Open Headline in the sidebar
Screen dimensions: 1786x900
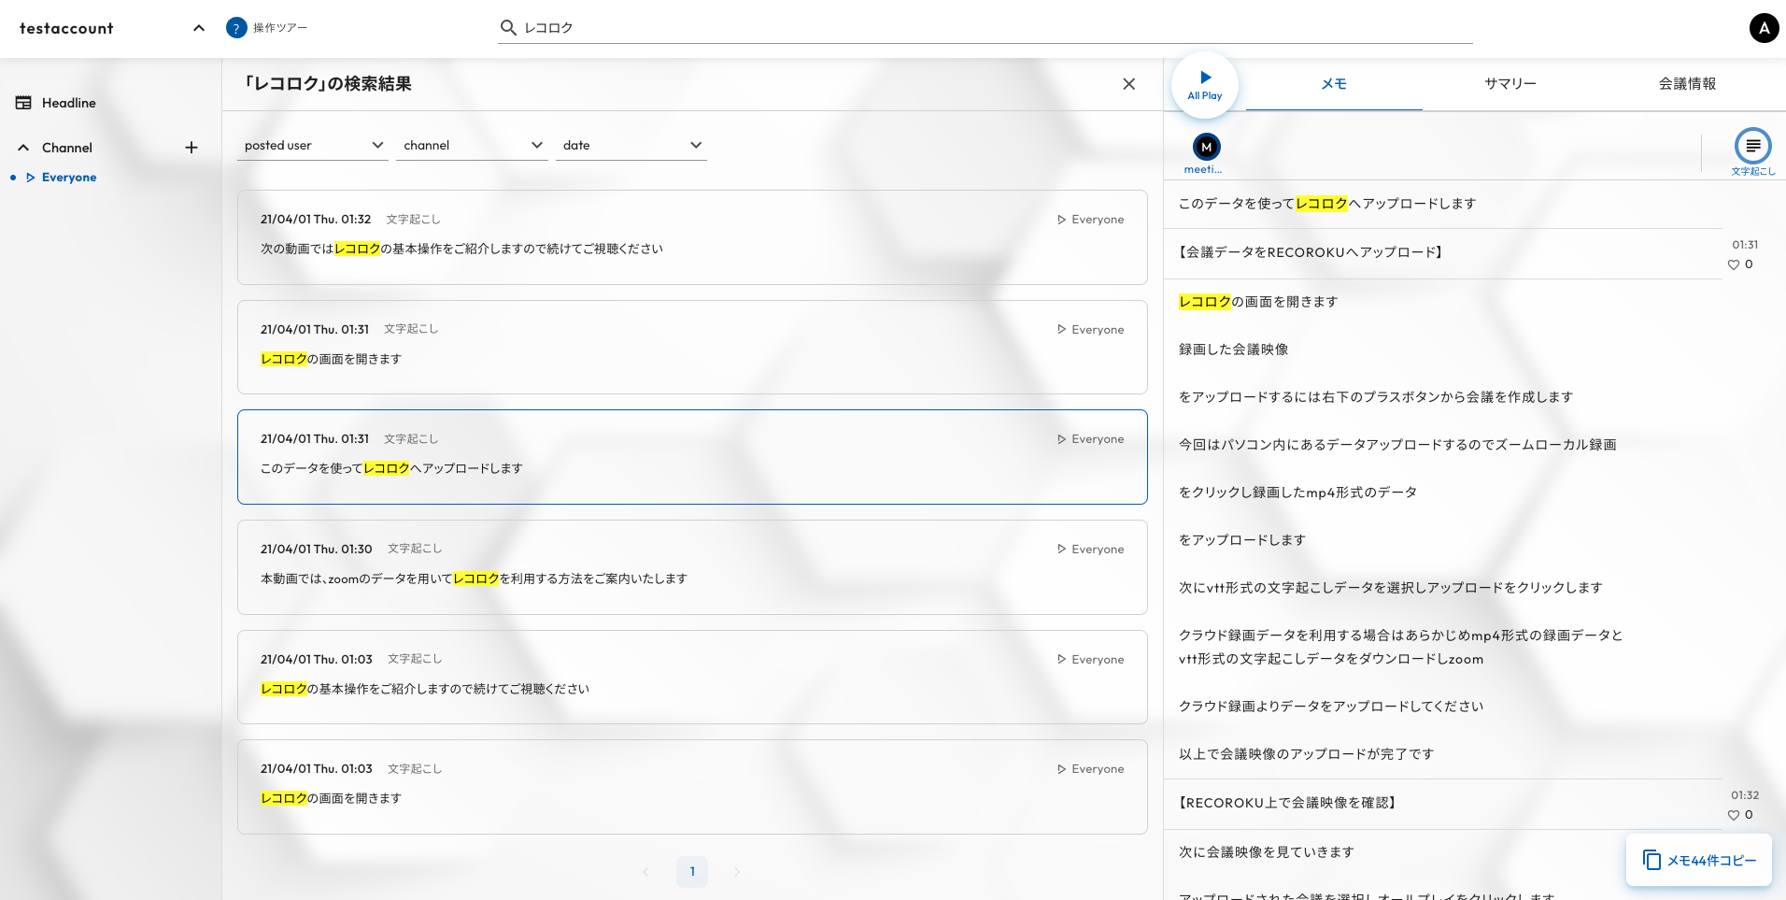(69, 103)
